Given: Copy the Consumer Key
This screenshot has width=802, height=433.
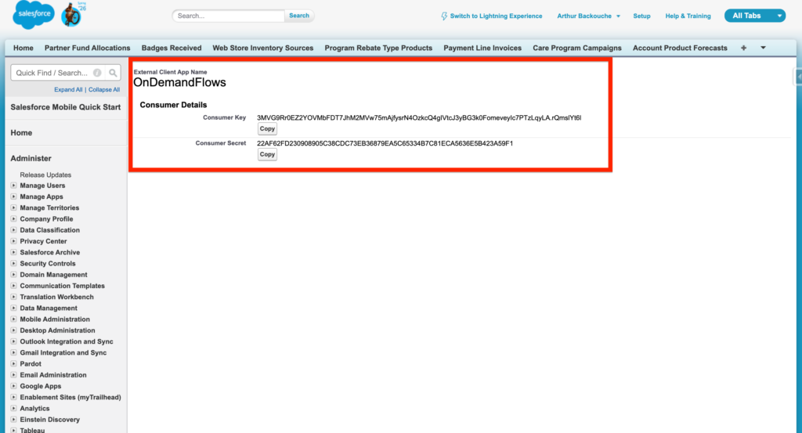Looking at the screenshot, I should (267, 129).
